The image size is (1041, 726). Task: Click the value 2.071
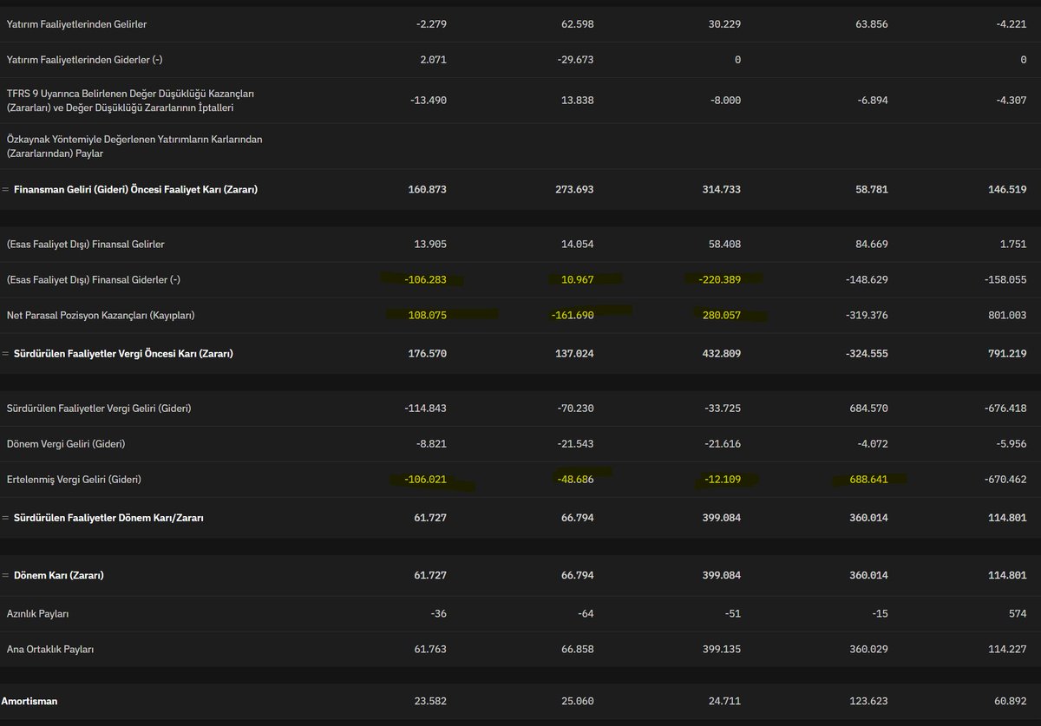tap(433, 60)
